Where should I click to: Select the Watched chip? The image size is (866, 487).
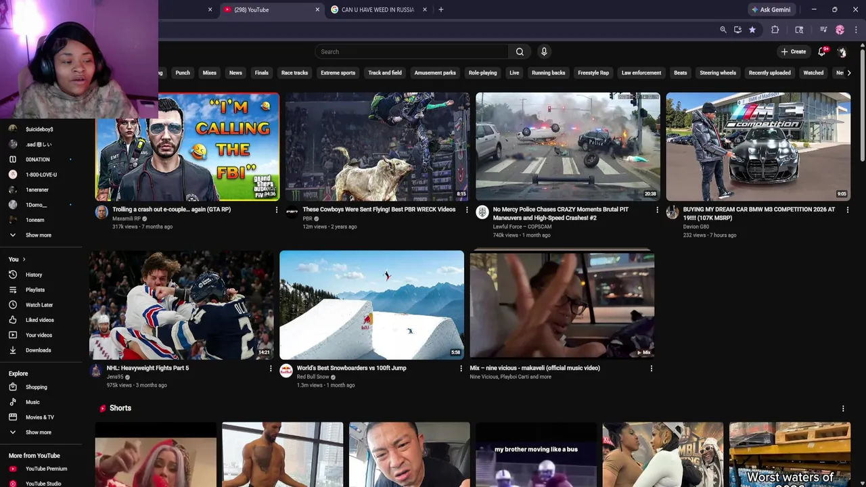813,72
